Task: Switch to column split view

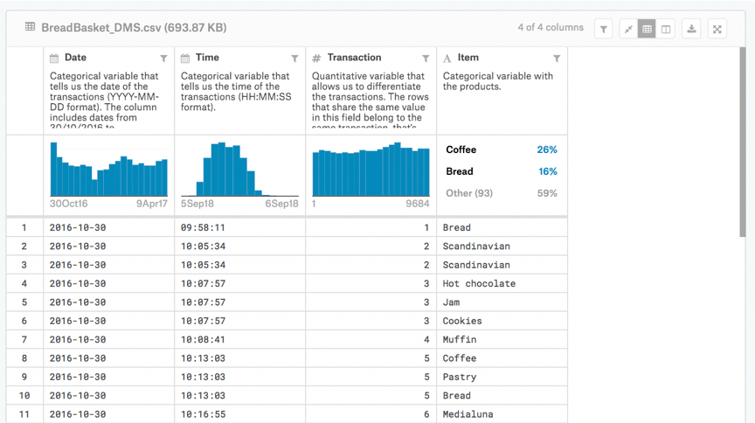Action: point(666,29)
